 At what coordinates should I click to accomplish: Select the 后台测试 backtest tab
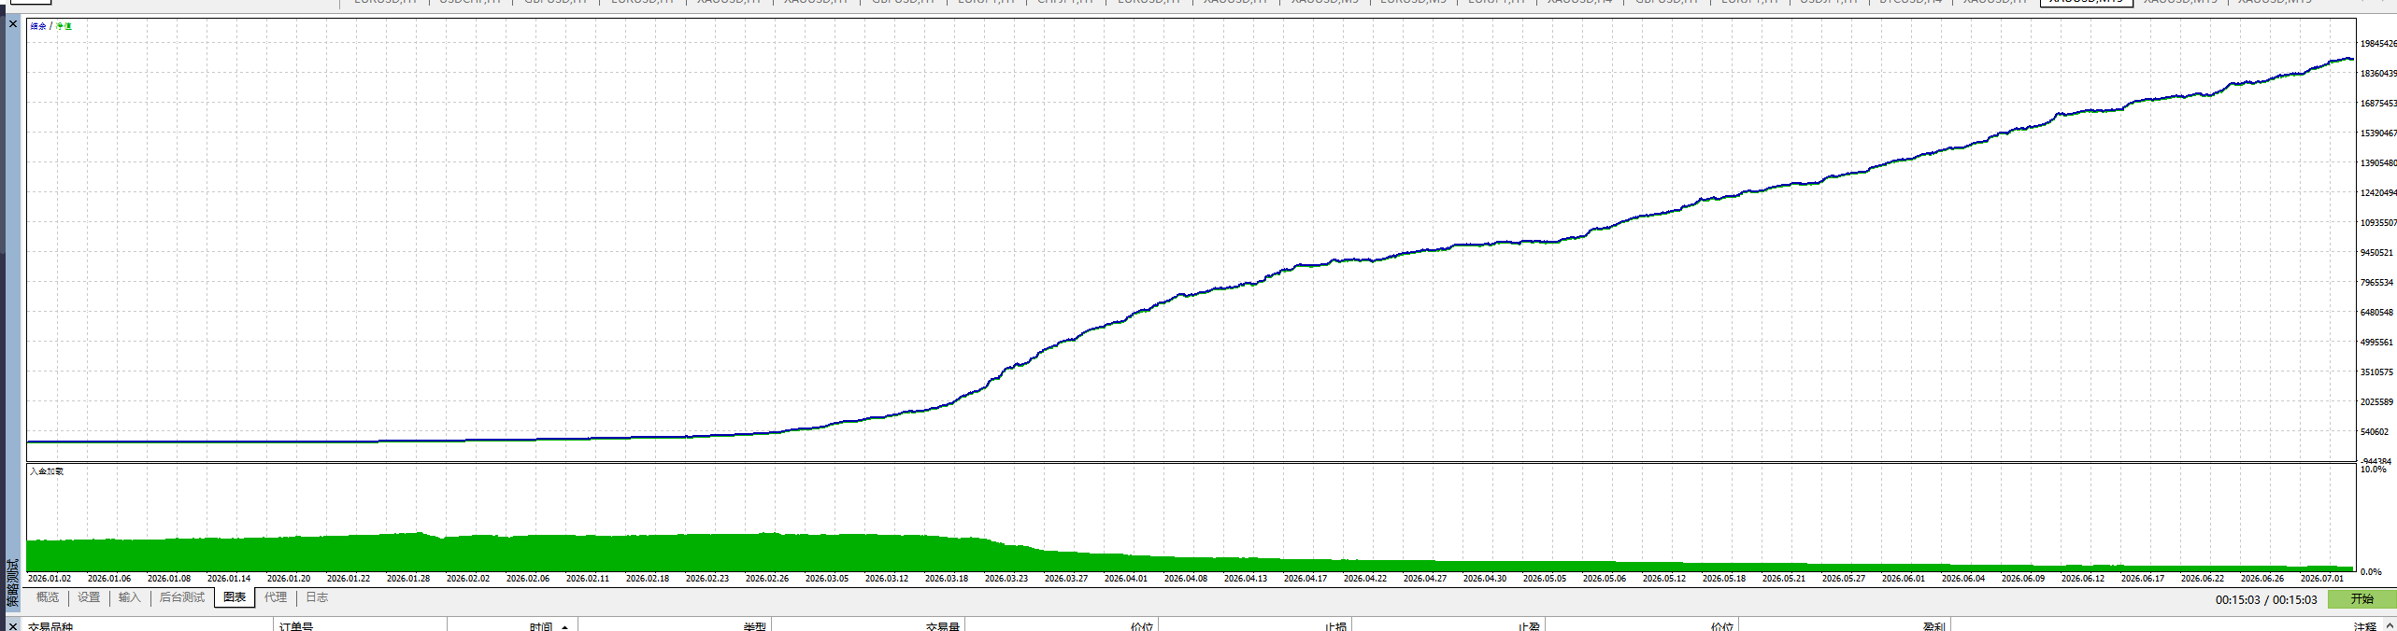(x=181, y=597)
